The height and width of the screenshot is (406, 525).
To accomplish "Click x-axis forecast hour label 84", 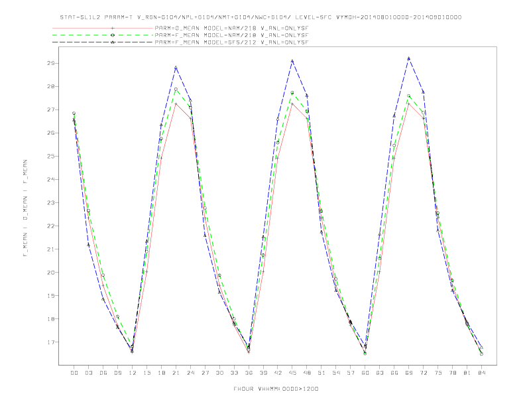I will (x=481, y=373).
